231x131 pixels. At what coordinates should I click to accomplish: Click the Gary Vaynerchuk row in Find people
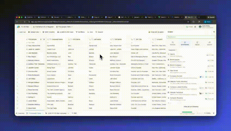(x=34, y=46)
